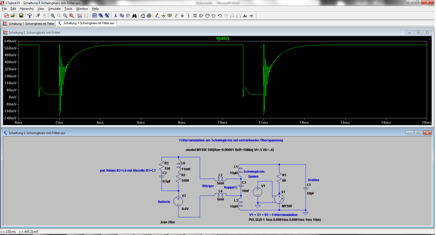Click the Text 'Aa' tool

(x=245, y=16)
